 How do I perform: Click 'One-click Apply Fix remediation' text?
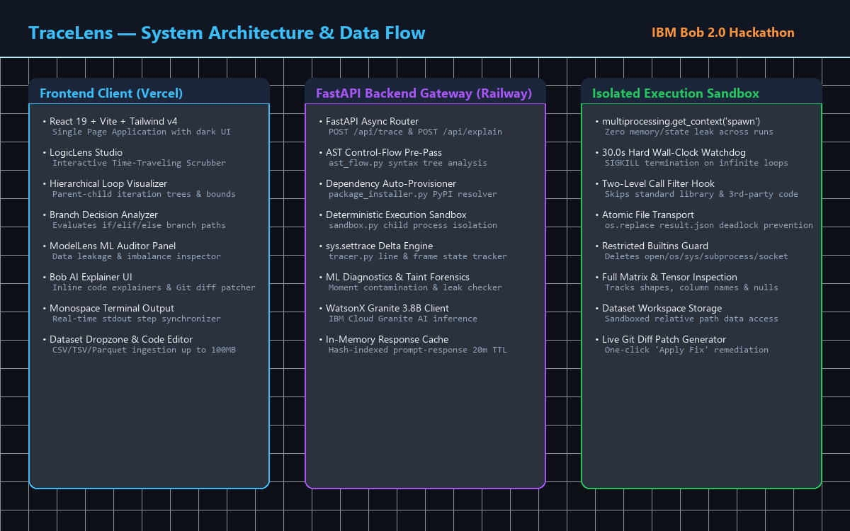pos(686,350)
